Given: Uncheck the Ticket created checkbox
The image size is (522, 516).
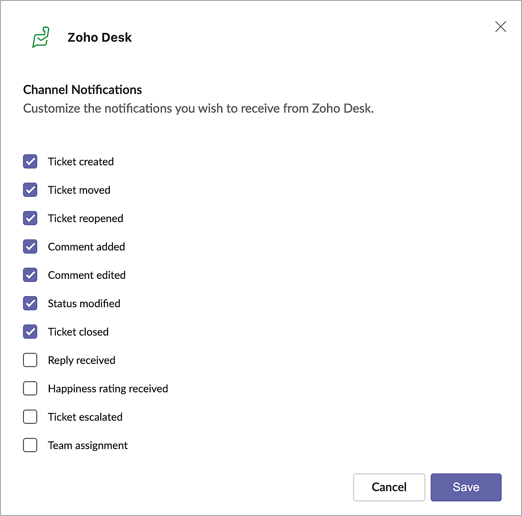Looking at the screenshot, I should 30,162.
